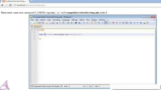The height and width of the screenshot is (90, 161).
Task: Toggle Show All Characters icon
Action: pyautogui.click(x=102, y=23)
